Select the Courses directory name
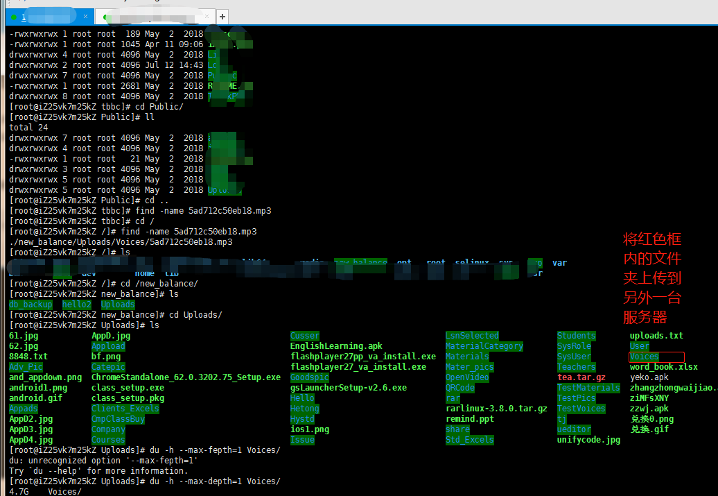The width and height of the screenshot is (718, 496). [x=109, y=440]
